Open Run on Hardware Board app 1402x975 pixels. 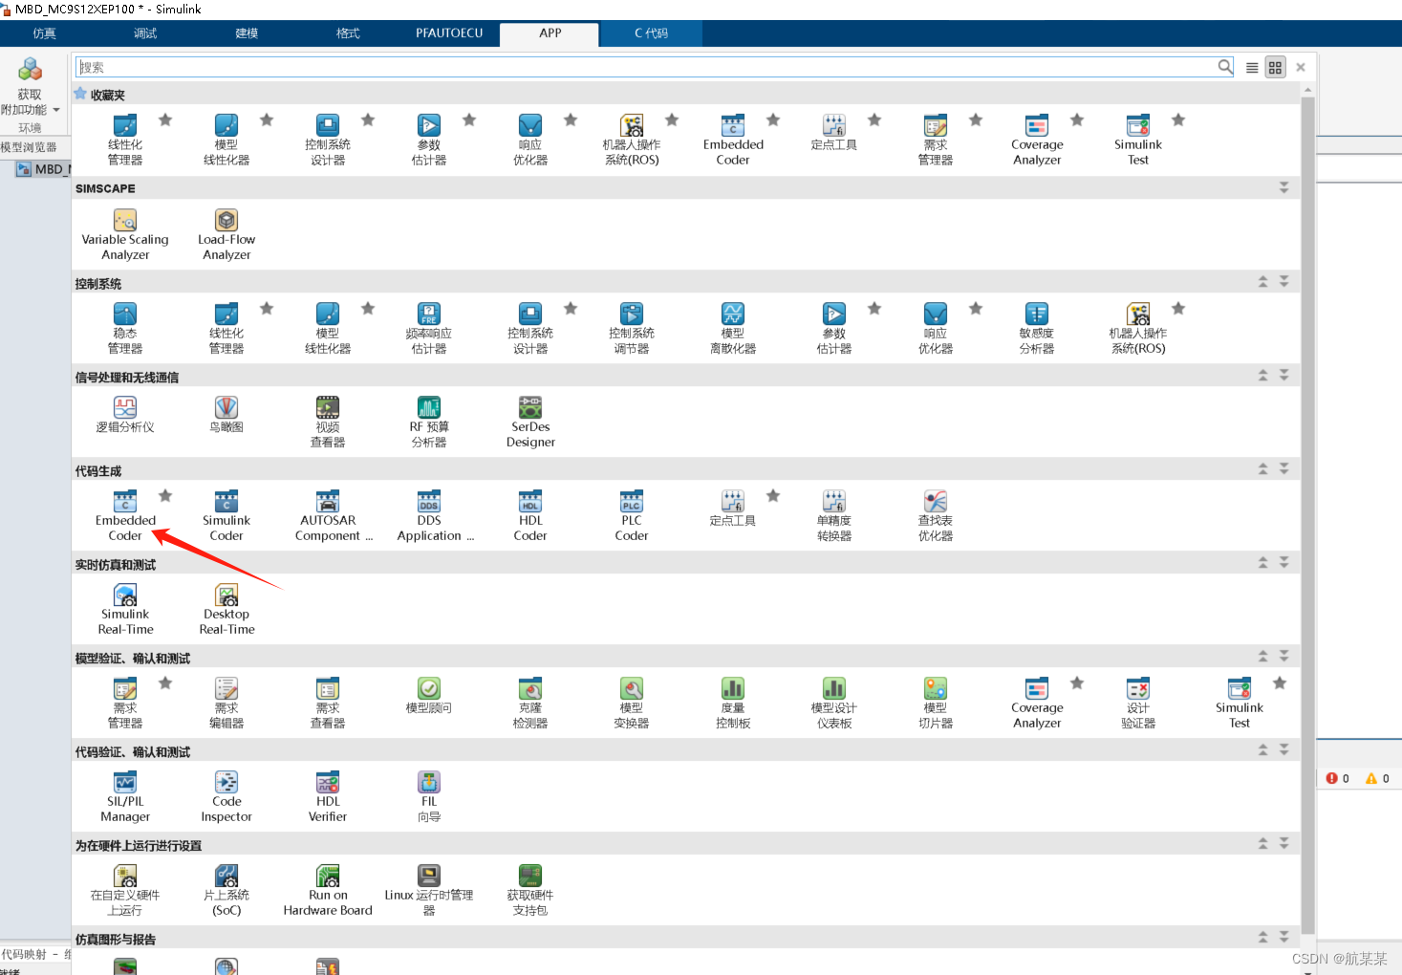(x=328, y=890)
